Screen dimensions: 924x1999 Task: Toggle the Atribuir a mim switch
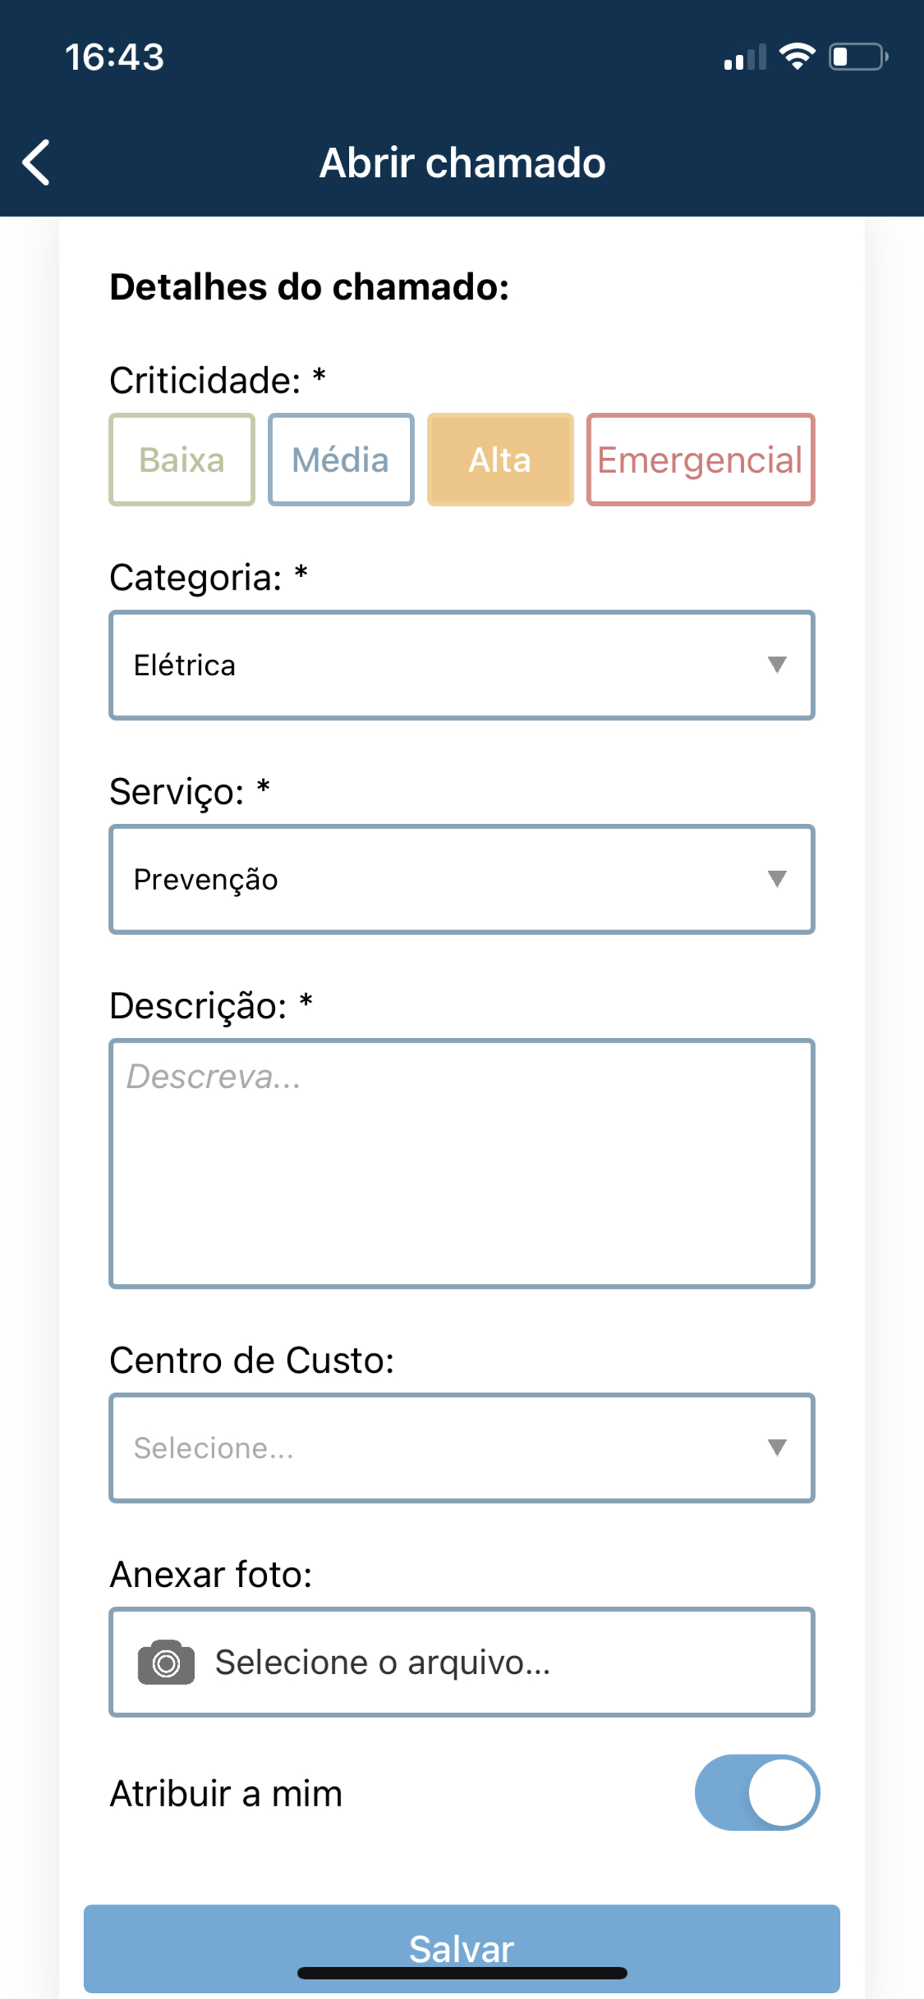pos(757,1792)
